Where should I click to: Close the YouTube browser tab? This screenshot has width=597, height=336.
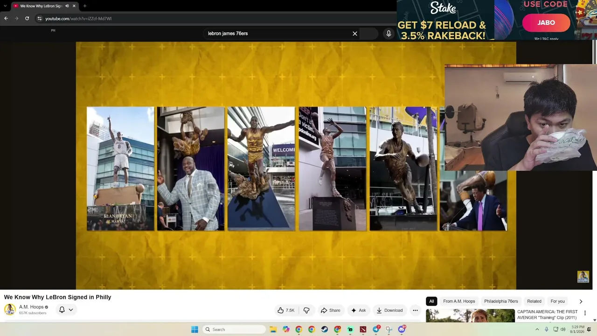[74, 6]
